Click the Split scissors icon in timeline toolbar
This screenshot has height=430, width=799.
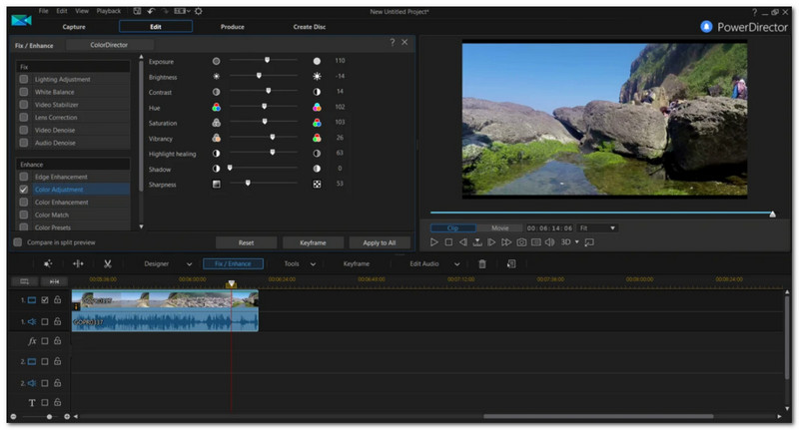pos(106,264)
